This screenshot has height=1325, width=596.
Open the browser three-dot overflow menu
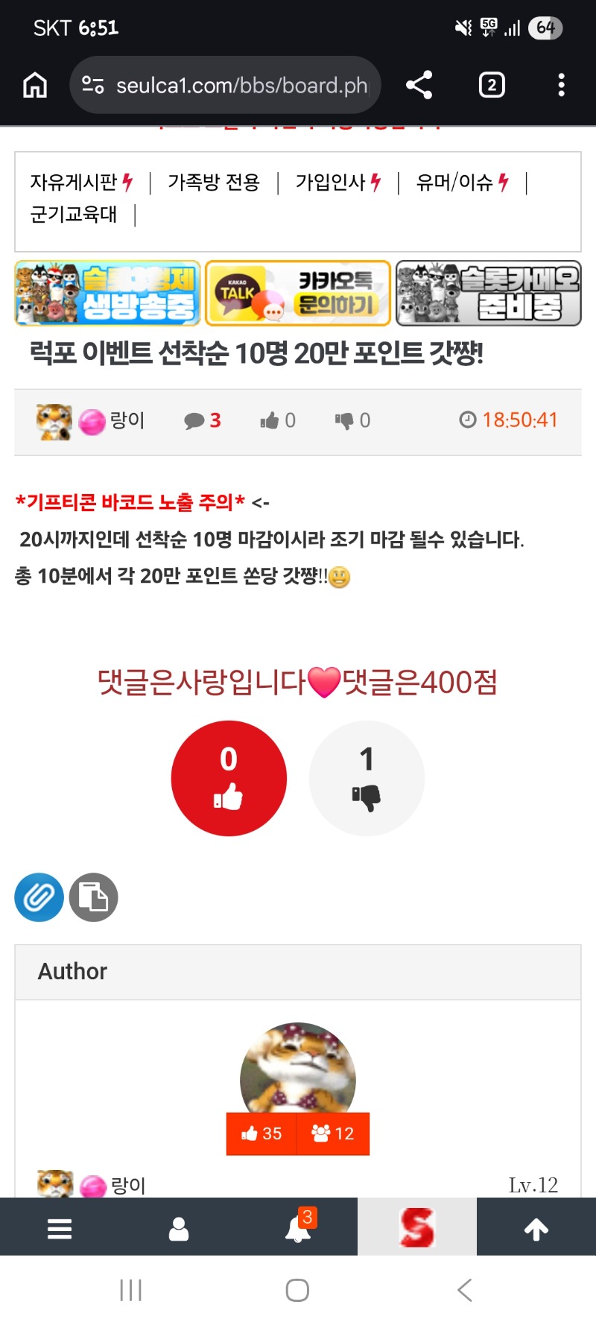pos(562,85)
